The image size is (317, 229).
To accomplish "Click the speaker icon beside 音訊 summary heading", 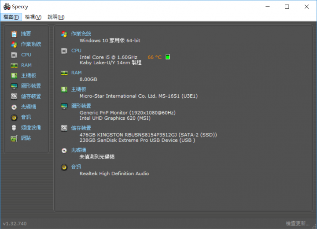I will [64, 167].
